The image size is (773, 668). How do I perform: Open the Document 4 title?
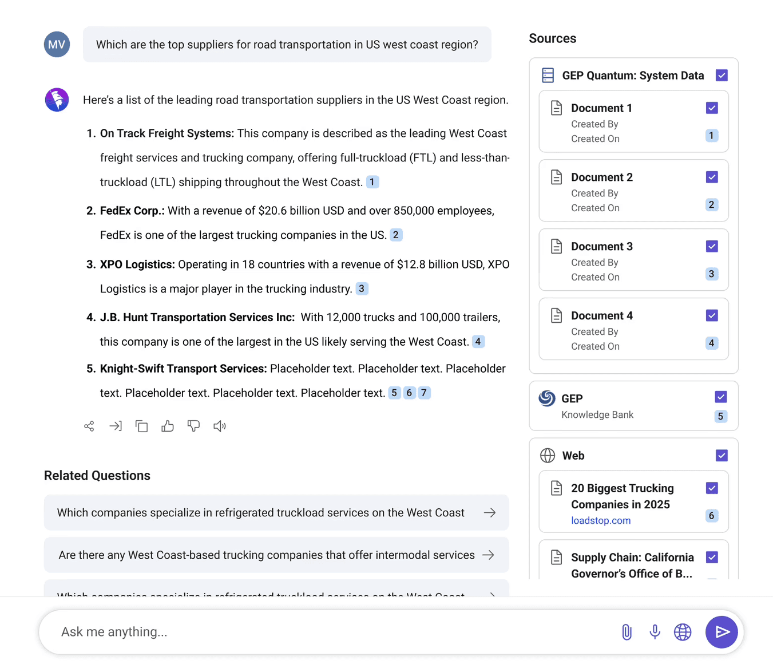click(x=602, y=316)
